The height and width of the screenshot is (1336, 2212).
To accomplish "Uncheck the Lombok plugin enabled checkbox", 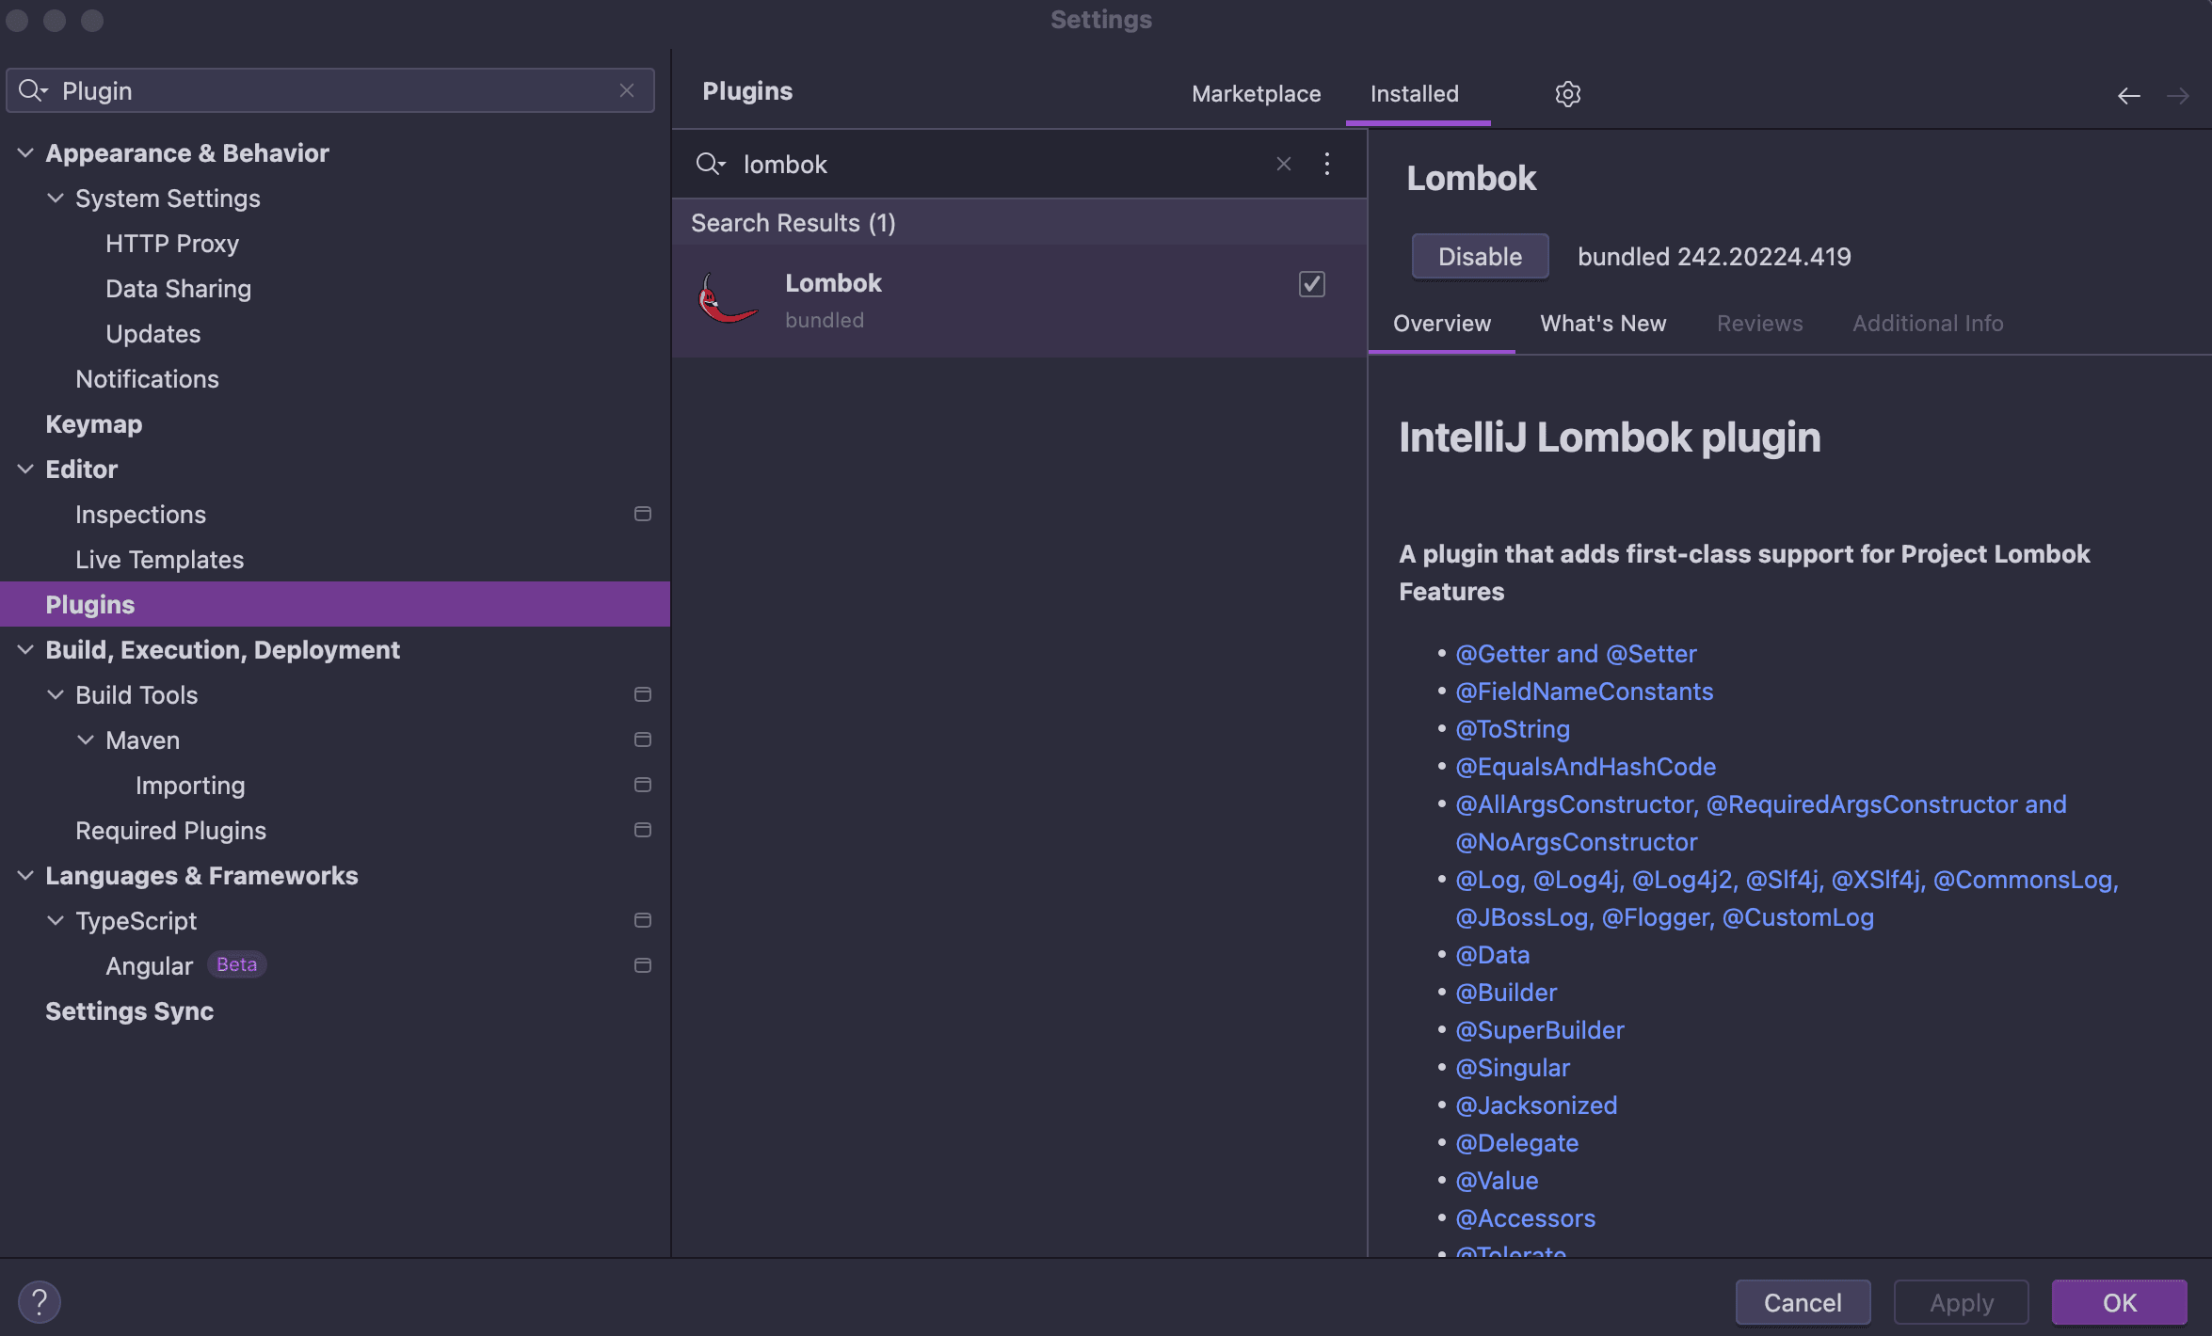I will [x=1311, y=284].
